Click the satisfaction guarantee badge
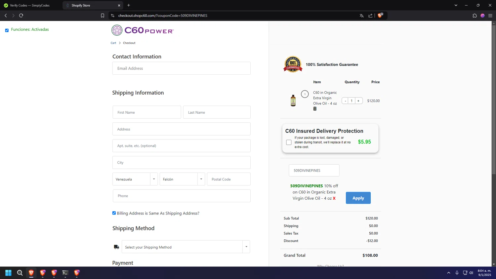Image resolution: width=496 pixels, height=279 pixels. coord(293,64)
